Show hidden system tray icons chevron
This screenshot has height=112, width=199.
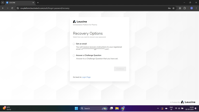pyautogui.click(x=158, y=109)
